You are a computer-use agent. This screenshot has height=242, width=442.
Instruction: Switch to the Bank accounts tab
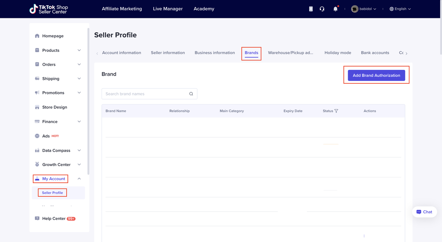[375, 53]
